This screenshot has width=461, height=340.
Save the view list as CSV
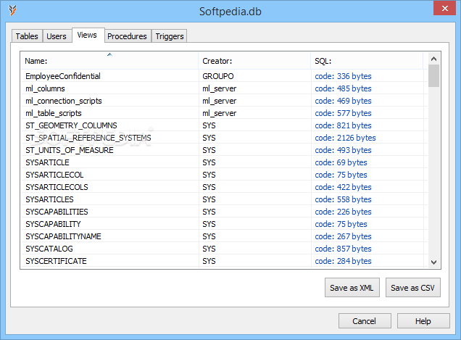coord(412,287)
